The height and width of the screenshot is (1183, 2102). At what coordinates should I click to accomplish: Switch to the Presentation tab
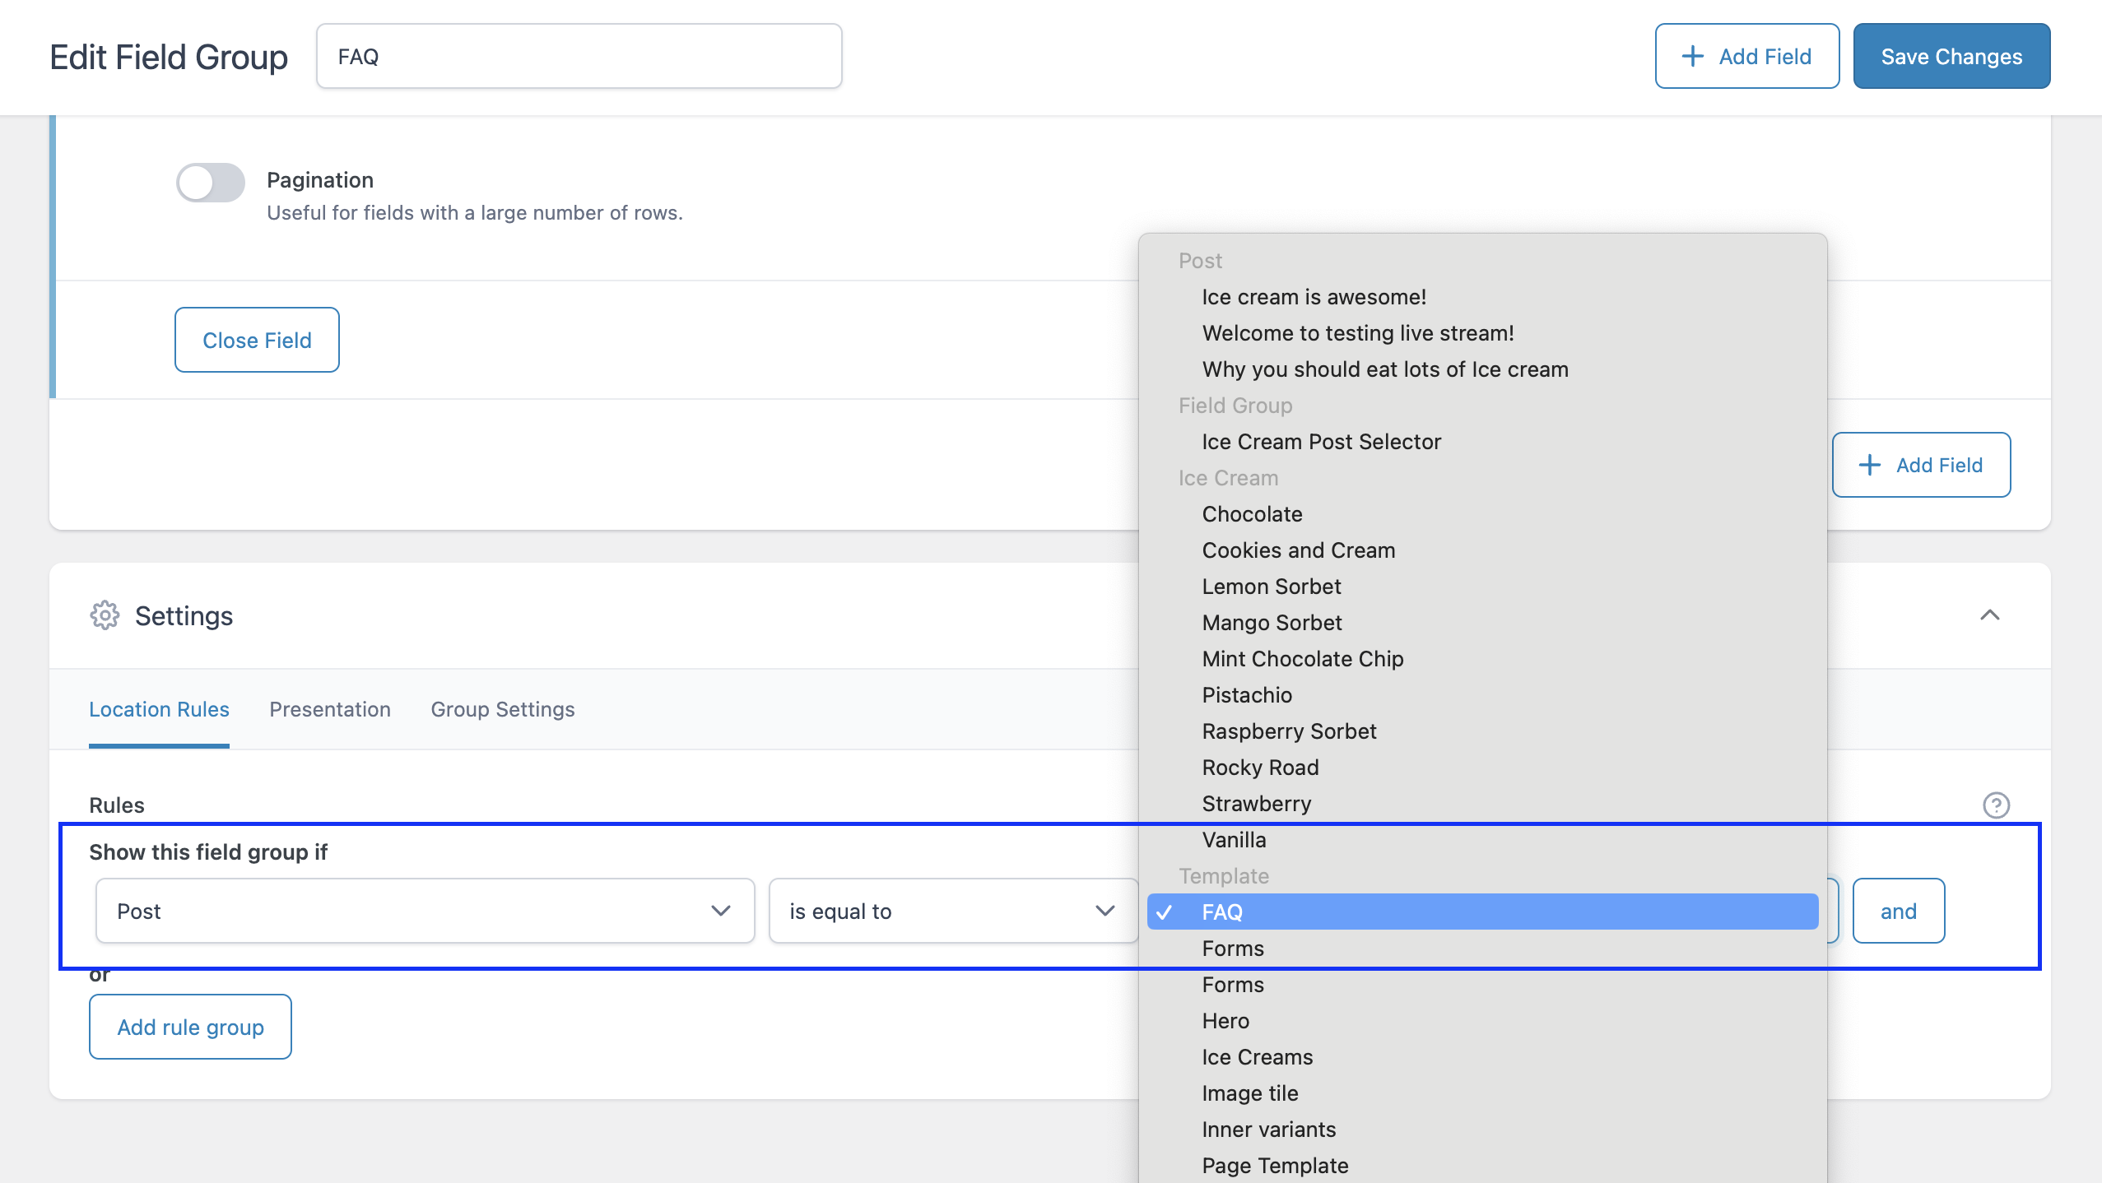tap(330, 709)
